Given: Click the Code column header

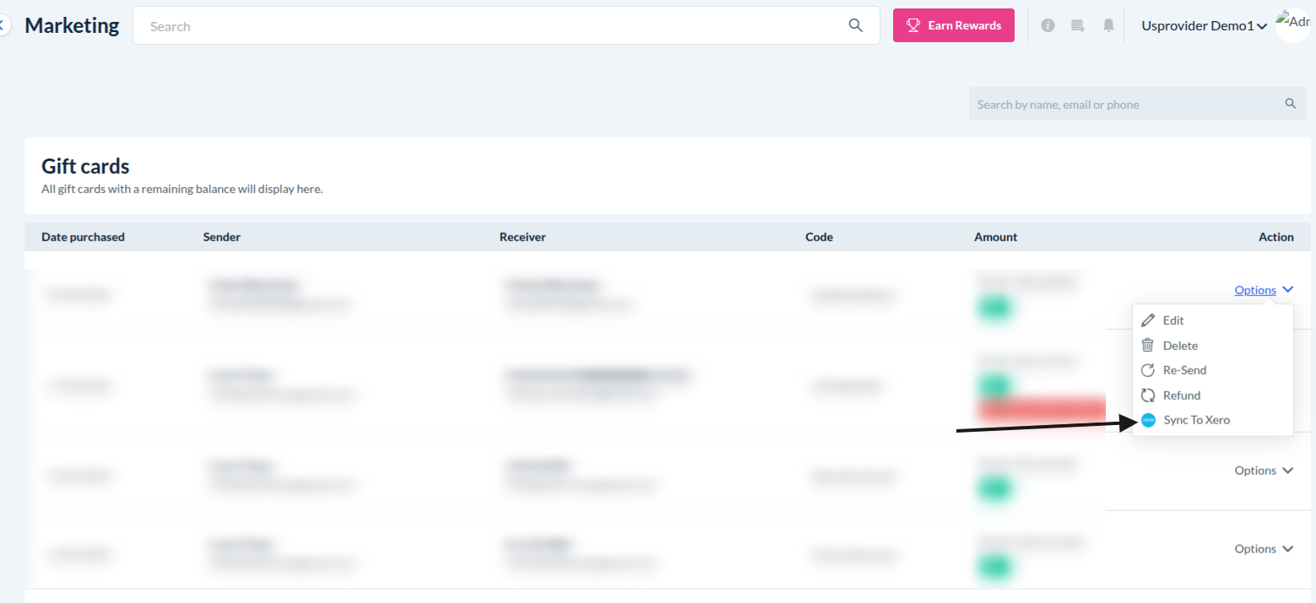Looking at the screenshot, I should pyautogui.click(x=819, y=237).
